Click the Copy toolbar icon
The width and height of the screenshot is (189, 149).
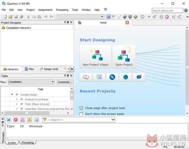(x=34, y=17)
